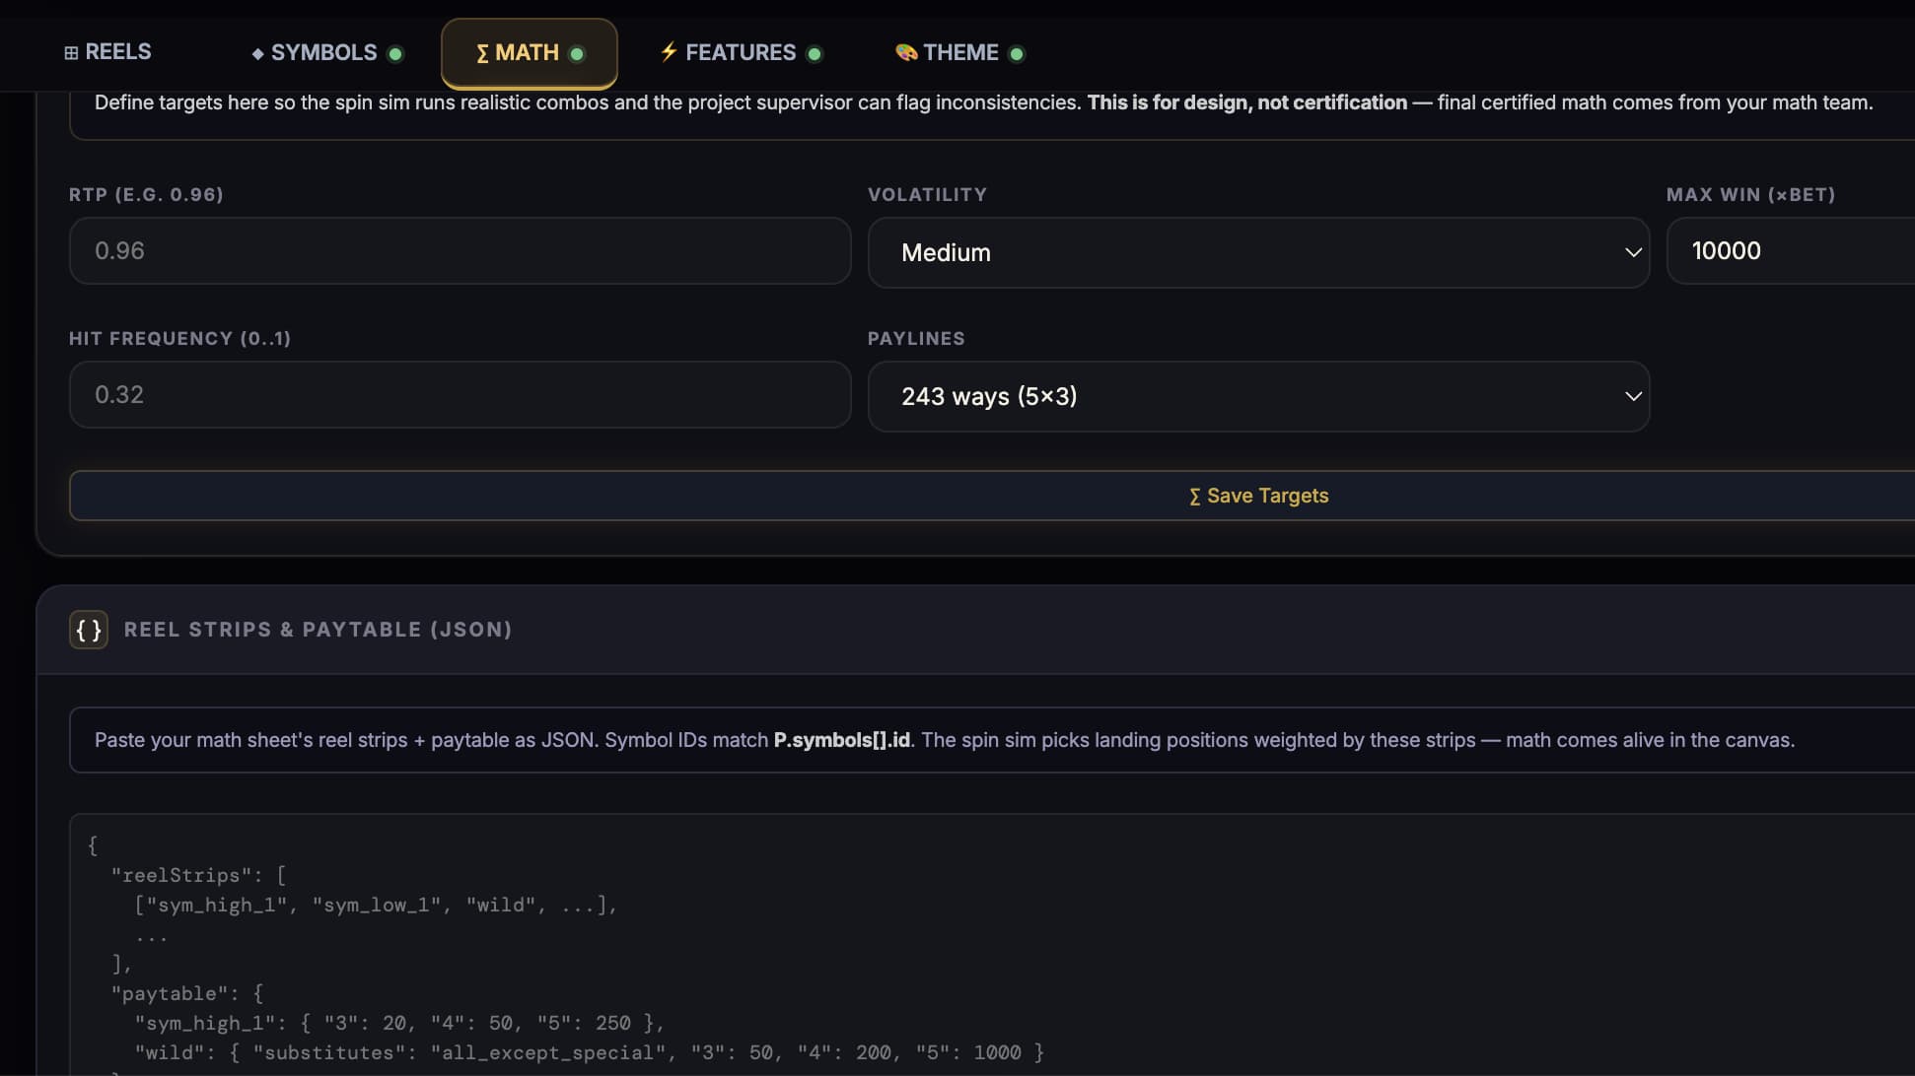This screenshot has width=1915, height=1076.
Task: Focus the RTP input field
Action: pyautogui.click(x=460, y=250)
